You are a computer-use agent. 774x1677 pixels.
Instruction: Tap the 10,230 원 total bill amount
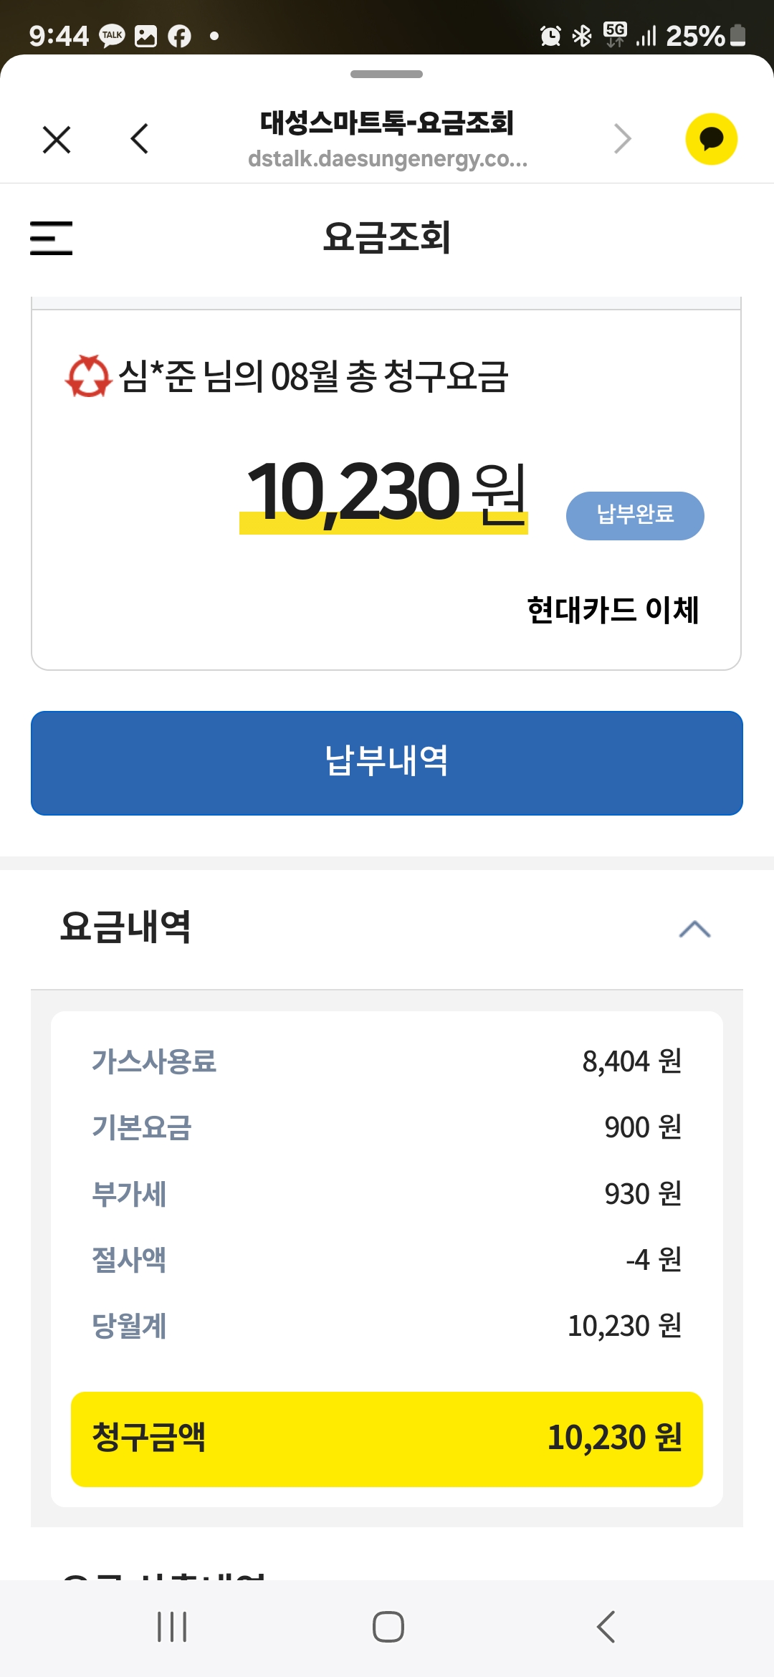point(386,492)
